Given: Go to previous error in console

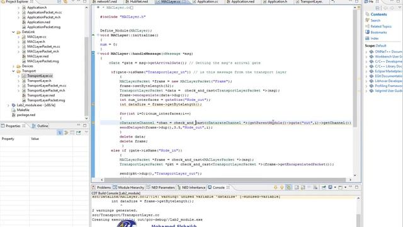Looking at the screenshot, I should click(x=282, y=187).
